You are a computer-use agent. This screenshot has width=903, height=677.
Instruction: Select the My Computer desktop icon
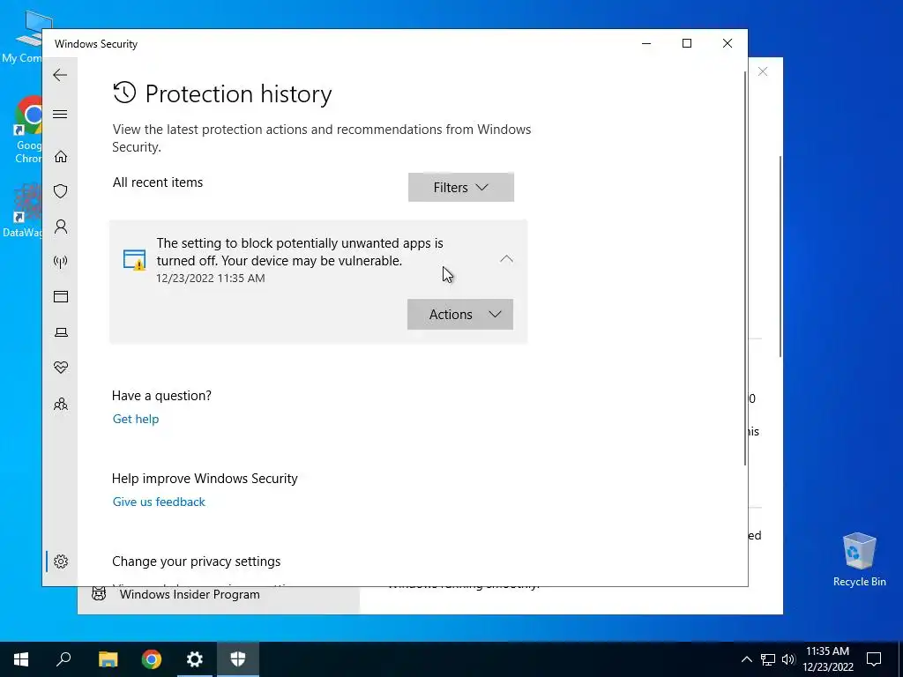(22, 37)
